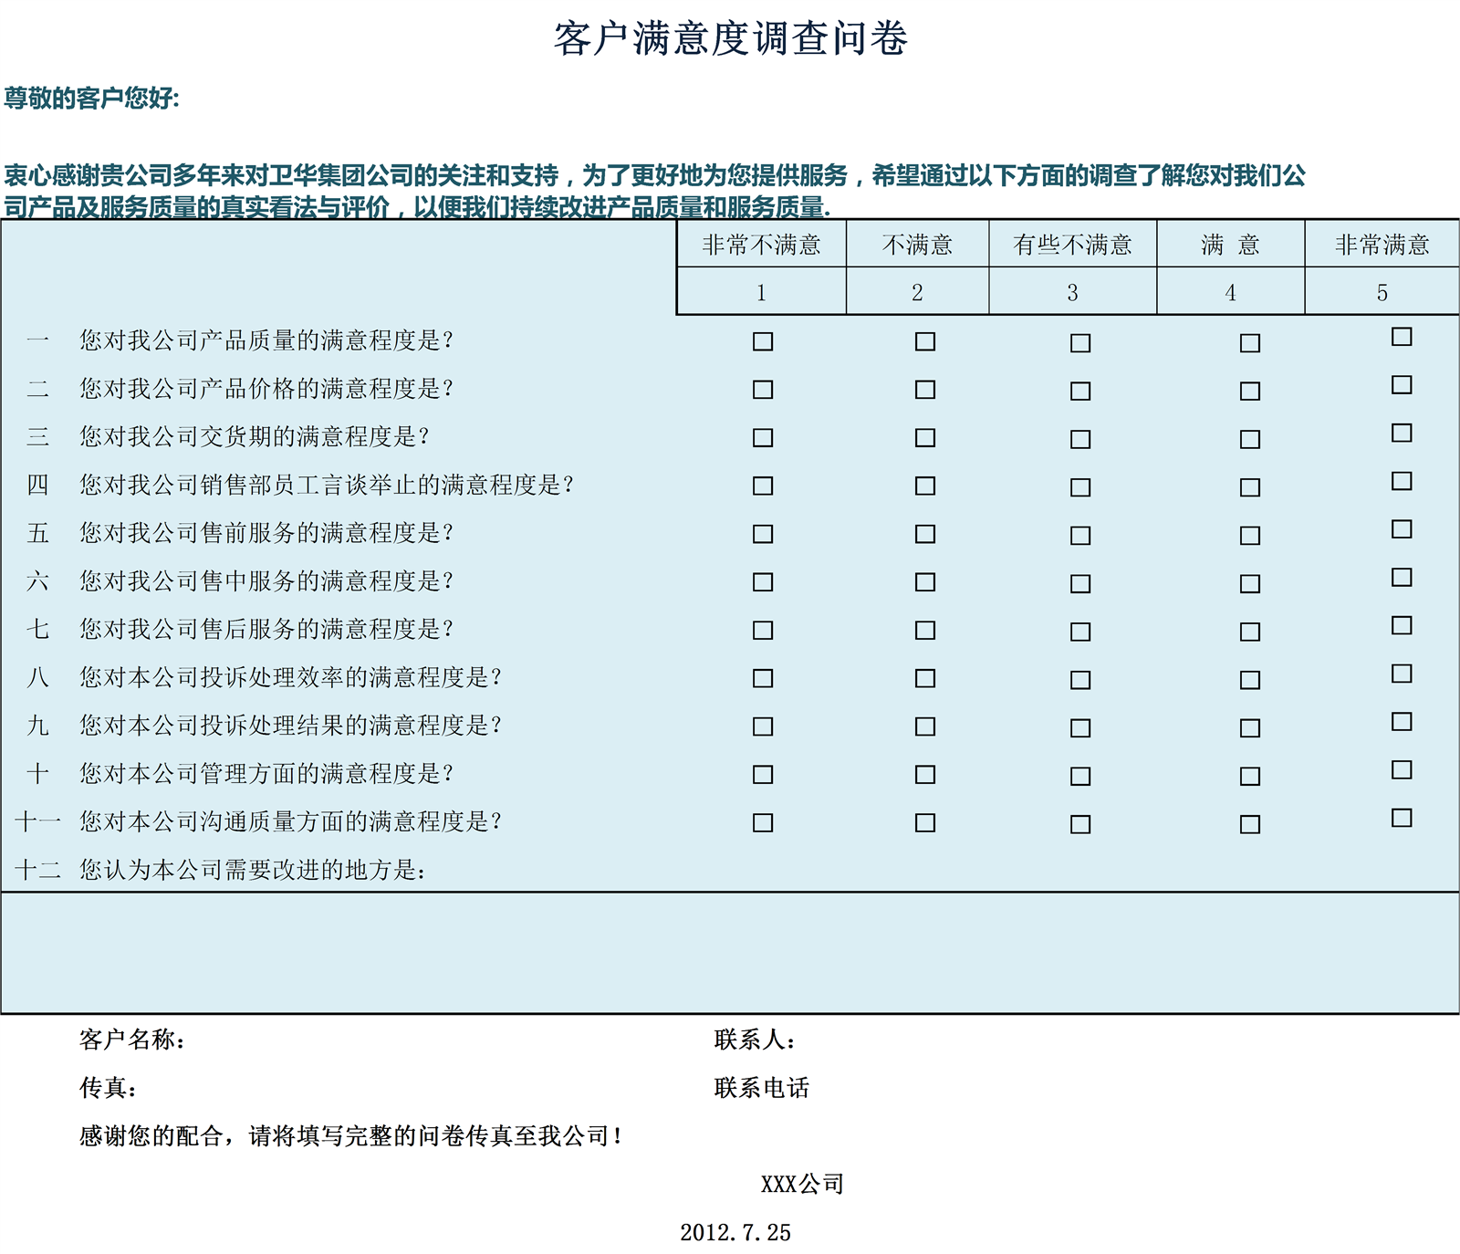Select 有些不满意 for delivery time question 三

tap(1080, 440)
